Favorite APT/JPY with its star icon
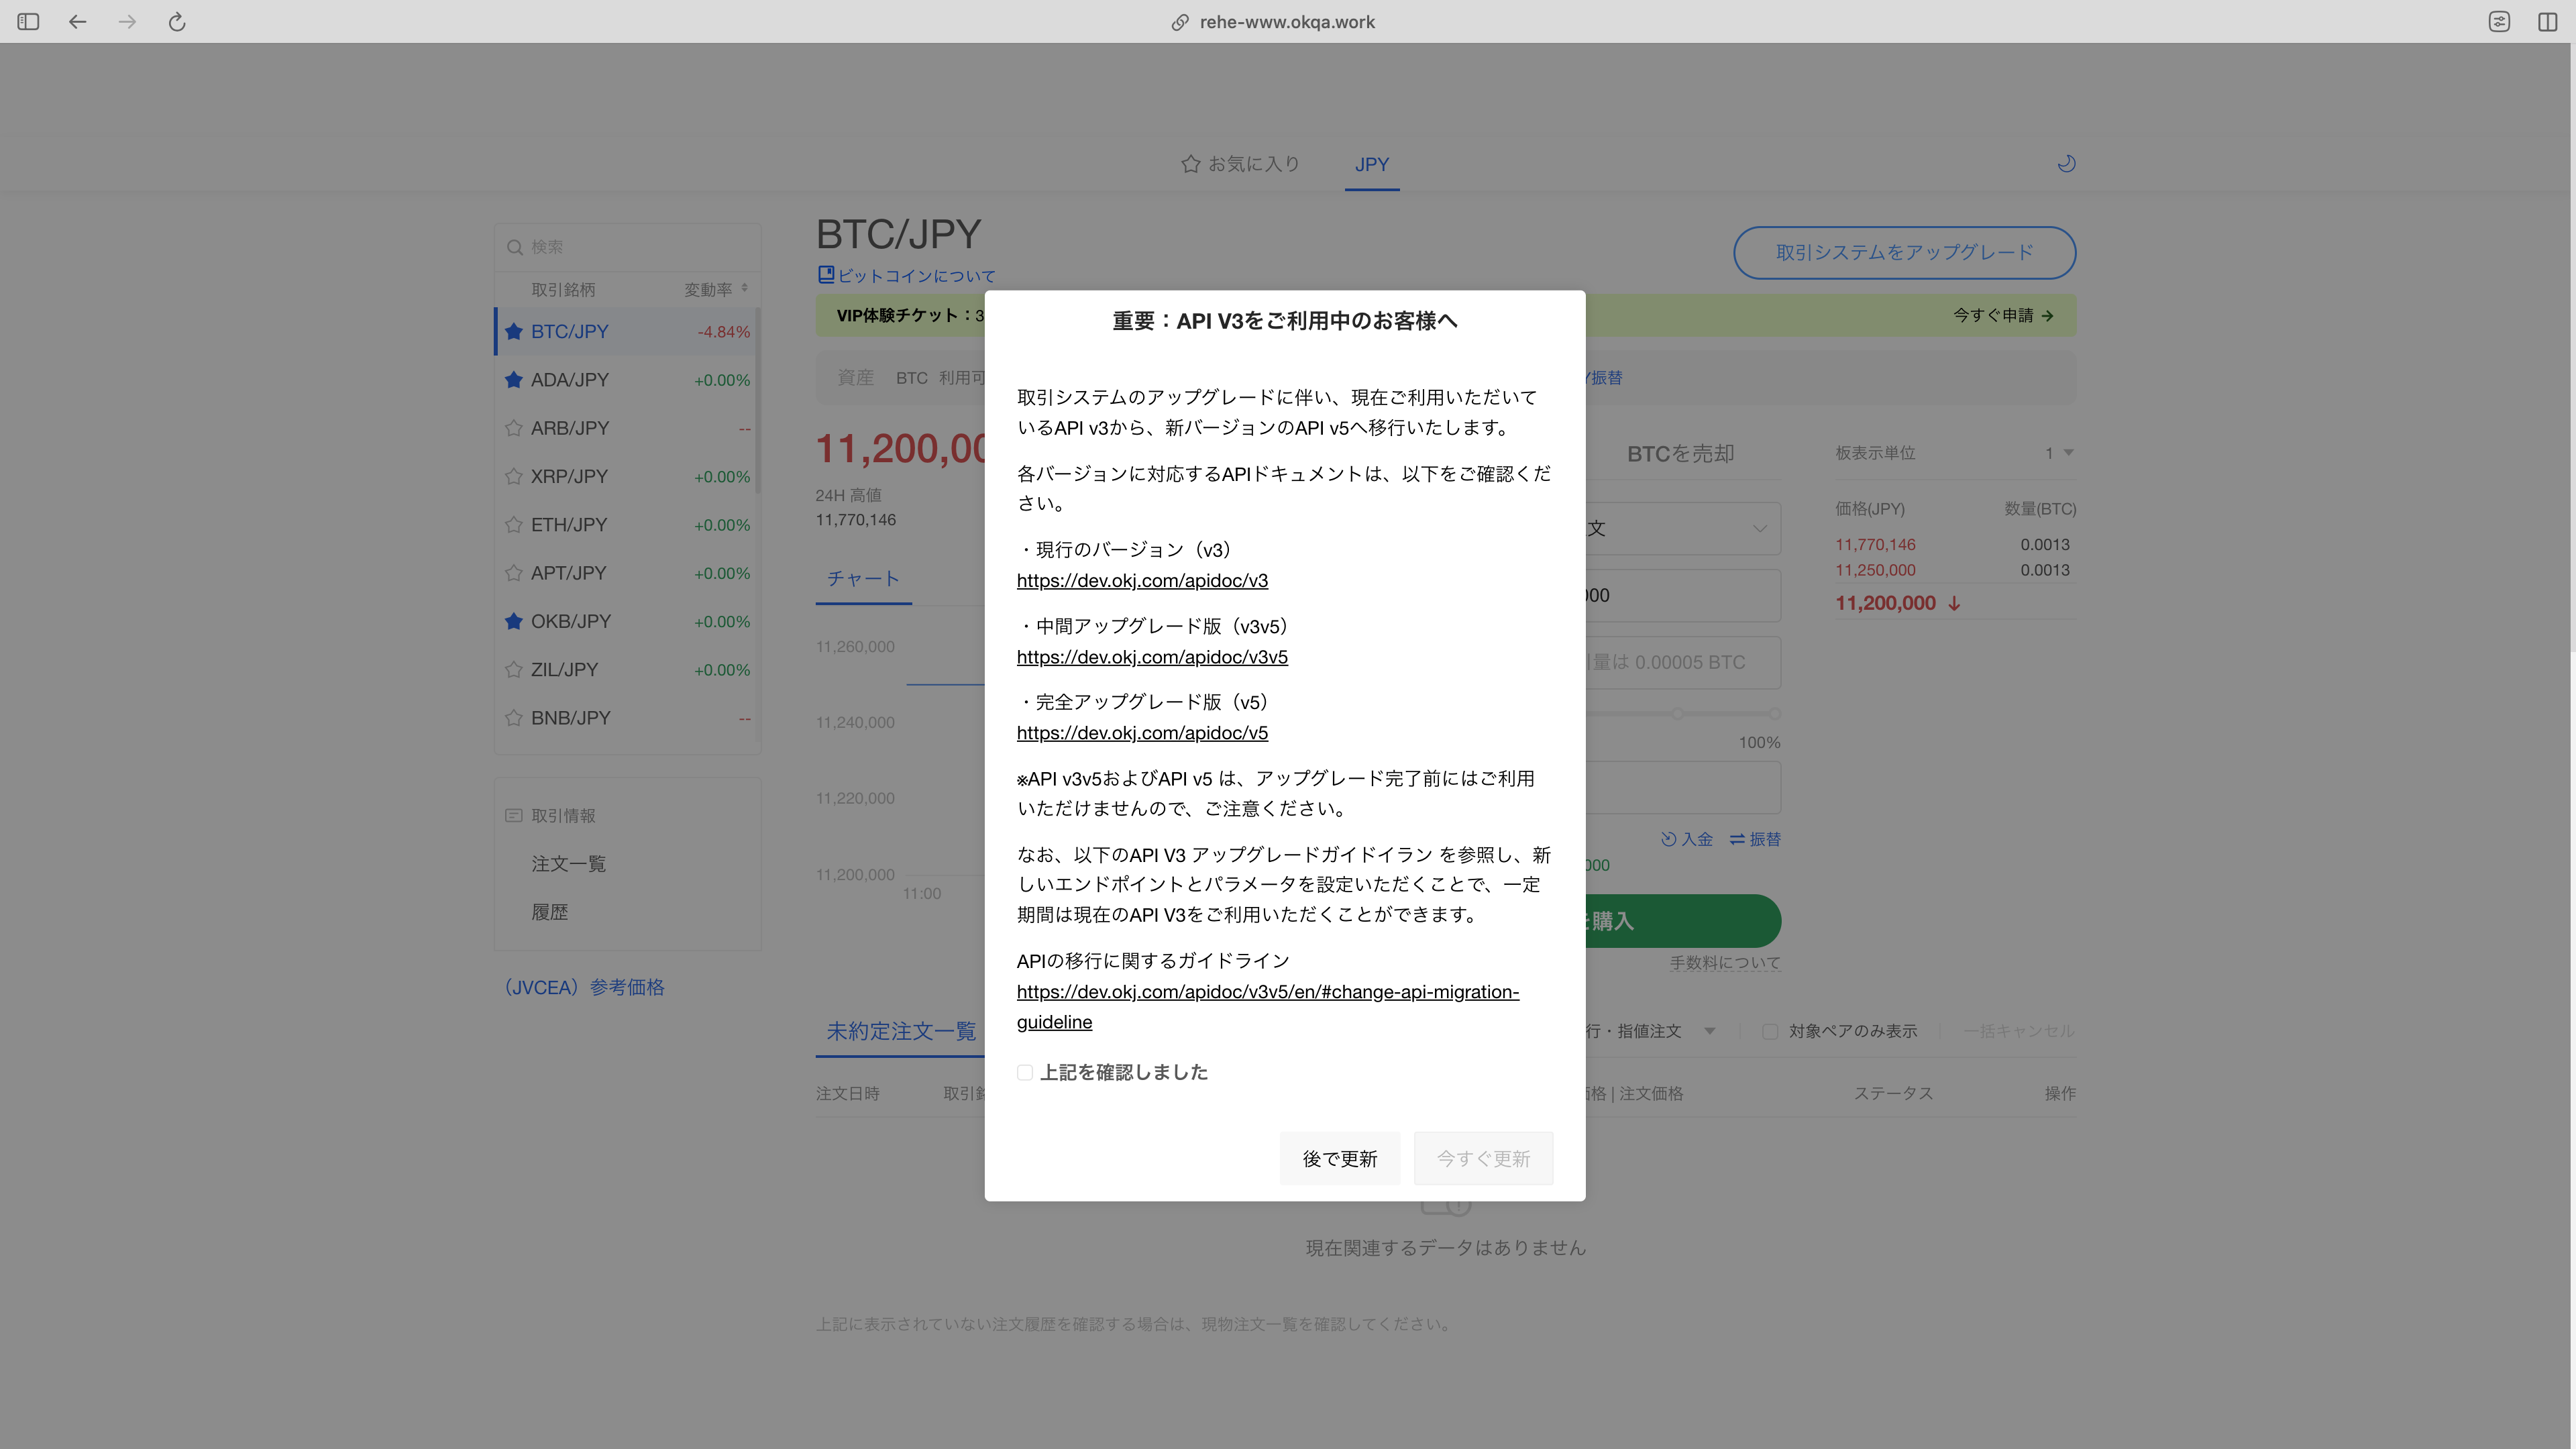2576x1449 pixels. (x=514, y=573)
